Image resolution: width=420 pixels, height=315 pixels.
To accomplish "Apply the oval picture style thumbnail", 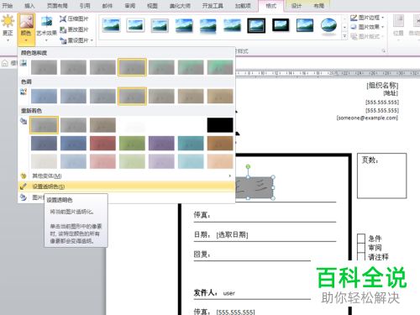I will (x=328, y=26).
